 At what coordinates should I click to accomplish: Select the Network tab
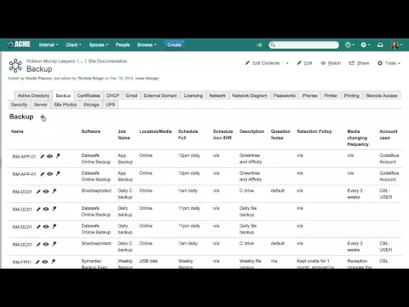(217, 96)
